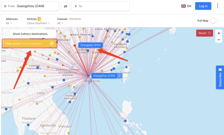The width and height of the screenshot is (224, 135).
Task: Click the Zhangjiajie (DYG) label
Action: pos(91,45)
